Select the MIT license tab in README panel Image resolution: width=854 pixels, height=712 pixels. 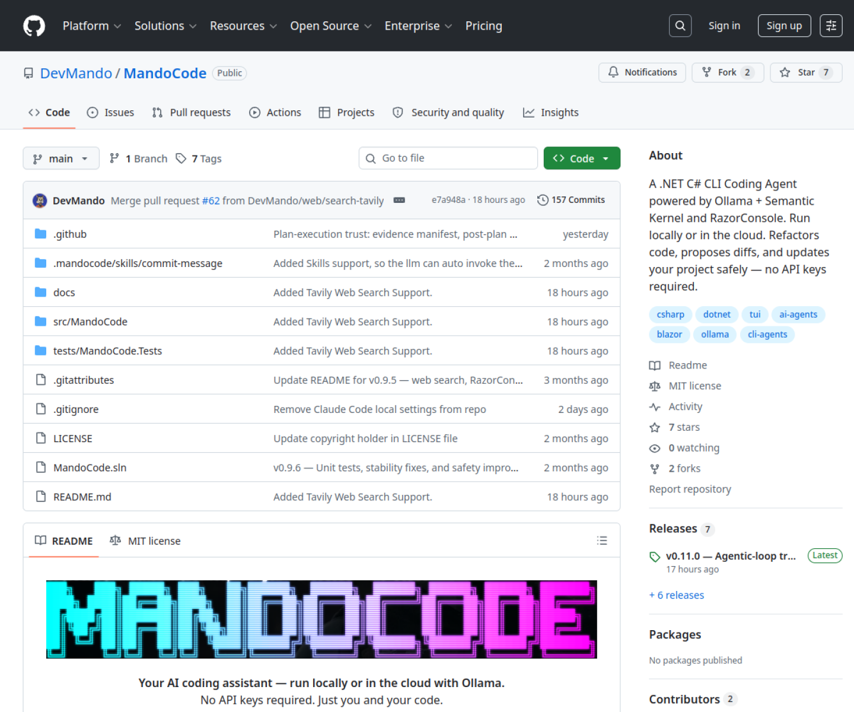(x=145, y=541)
